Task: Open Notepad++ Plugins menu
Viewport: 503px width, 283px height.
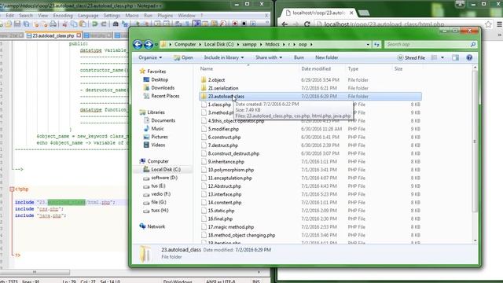Action: [x=165, y=16]
